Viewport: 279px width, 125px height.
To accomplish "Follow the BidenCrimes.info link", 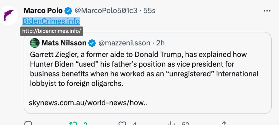I will tap(51, 21).
